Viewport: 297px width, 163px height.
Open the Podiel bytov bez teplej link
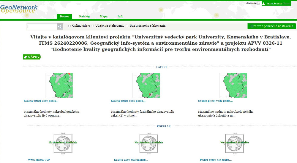(x=216, y=160)
